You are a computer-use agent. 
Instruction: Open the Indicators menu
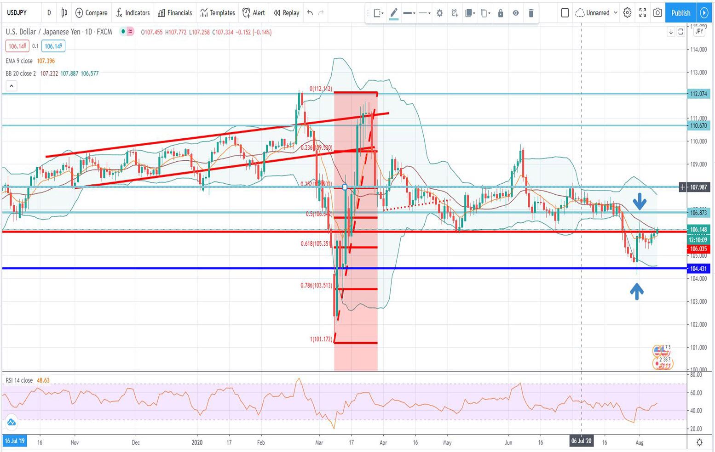point(133,13)
